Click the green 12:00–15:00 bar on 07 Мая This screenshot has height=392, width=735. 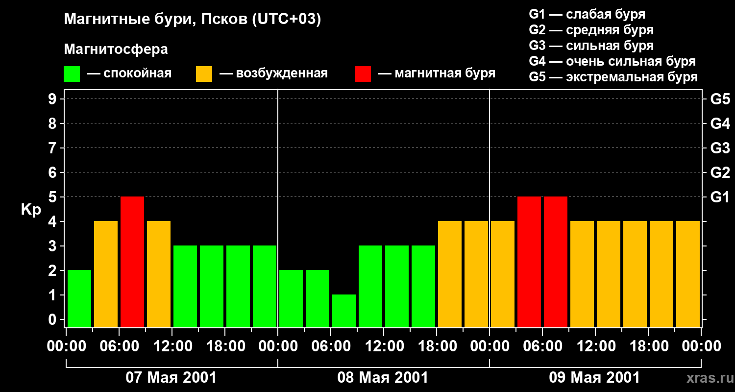click(185, 286)
